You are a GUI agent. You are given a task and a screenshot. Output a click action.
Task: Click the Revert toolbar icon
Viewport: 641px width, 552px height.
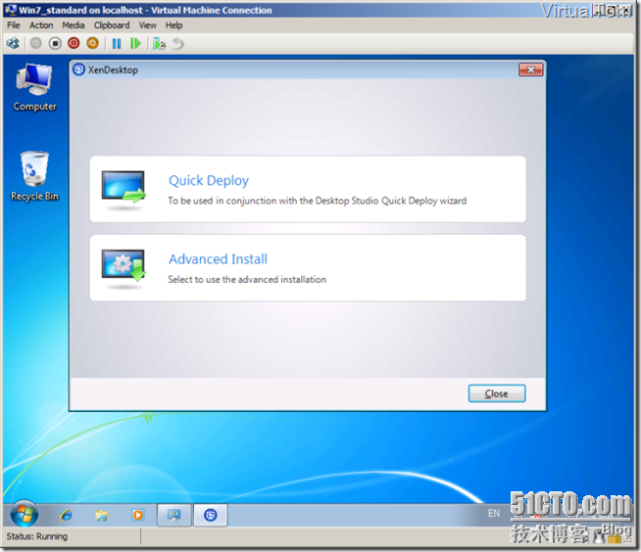click(177, 43)
